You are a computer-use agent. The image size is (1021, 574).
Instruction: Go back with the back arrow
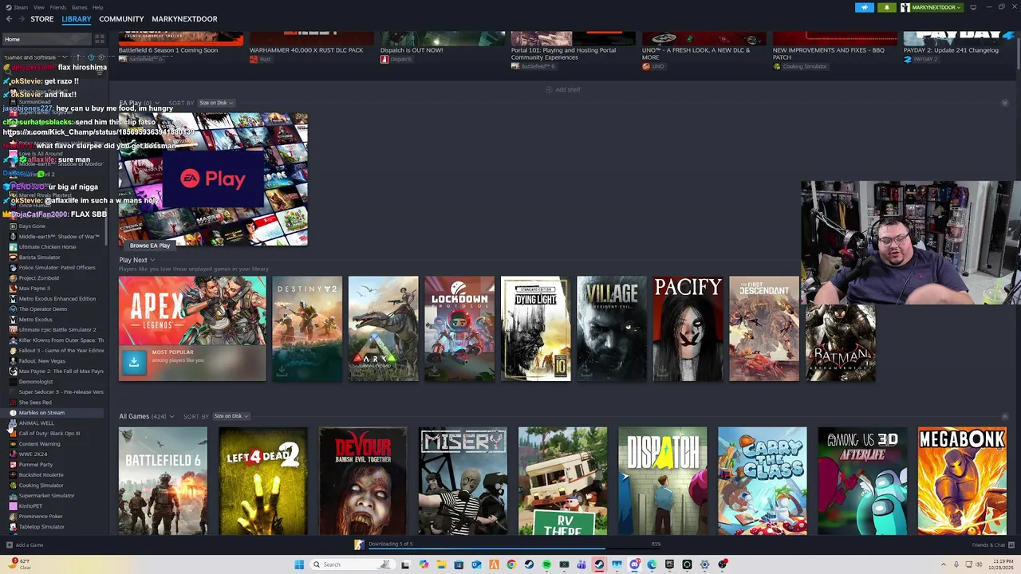tap(9, 19)
